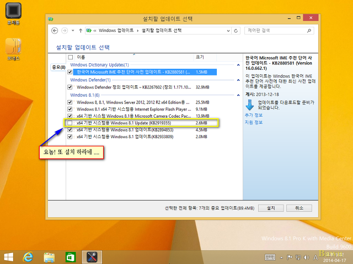Click the Windows 업데이트 breadcrumb
Image resolution: width=353 pixels, height=264 pixels.
116,30
